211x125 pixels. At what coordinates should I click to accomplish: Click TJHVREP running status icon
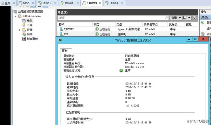point(97,29)
